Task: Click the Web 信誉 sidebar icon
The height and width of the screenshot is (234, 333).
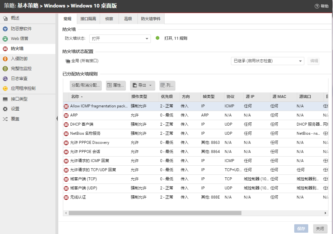Action: 5,39
